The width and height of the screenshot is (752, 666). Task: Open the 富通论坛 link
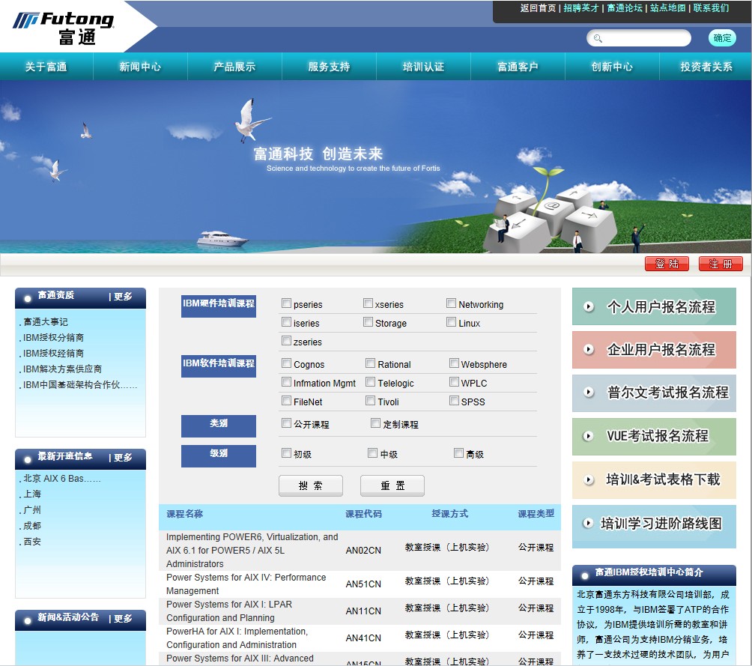click(625, 8)
